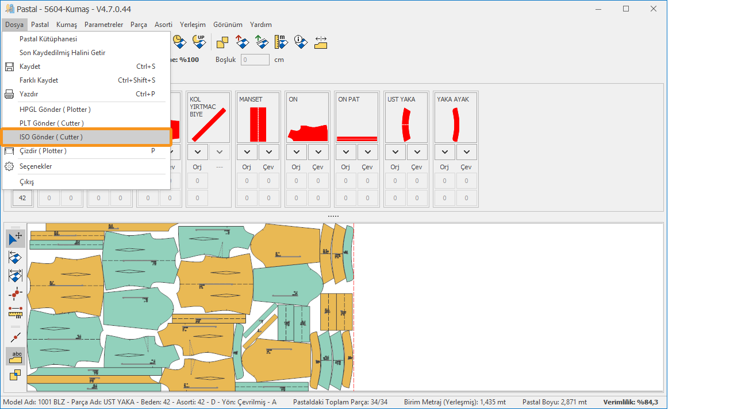The image size is (730, 409).
Task: Click the piece width arrows toolbar icon
Action: pos(321,42)
